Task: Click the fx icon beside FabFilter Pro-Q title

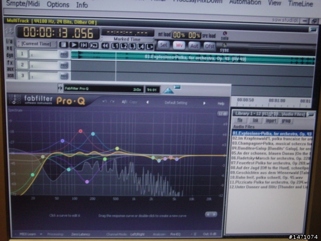Action: coord(60,88)
